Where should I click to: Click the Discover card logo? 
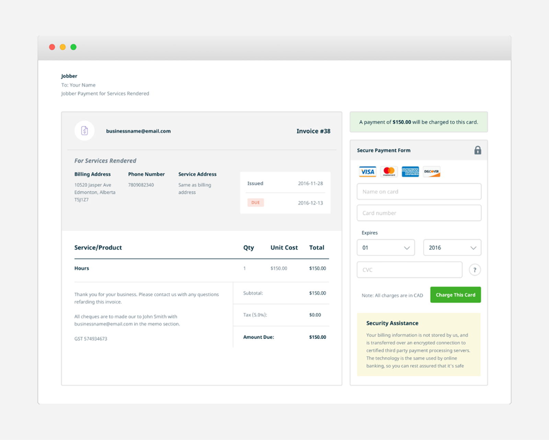click(x=432, y=172)
